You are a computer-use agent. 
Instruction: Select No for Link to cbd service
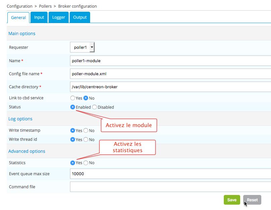pyautogui.click(x=86, y=98)
